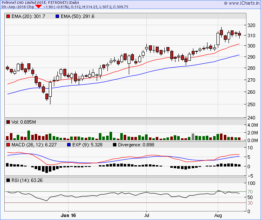Click the red down-arrow change indicator
261x220 pixels.
coord(39,6)
